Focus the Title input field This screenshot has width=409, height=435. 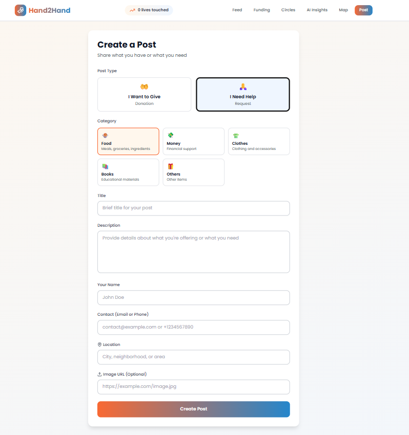193,208
